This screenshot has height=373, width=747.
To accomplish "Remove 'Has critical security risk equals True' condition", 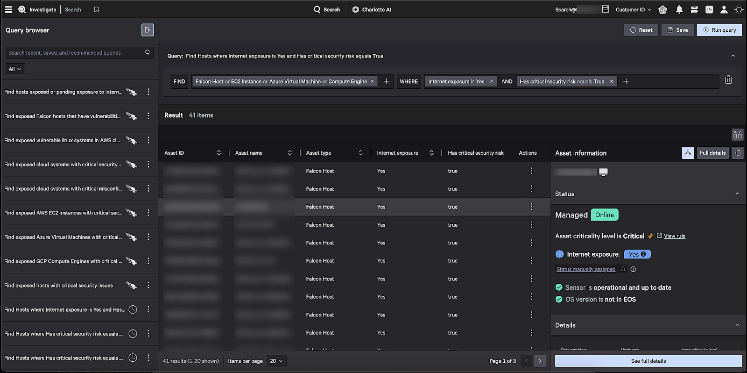I will 612,81.
